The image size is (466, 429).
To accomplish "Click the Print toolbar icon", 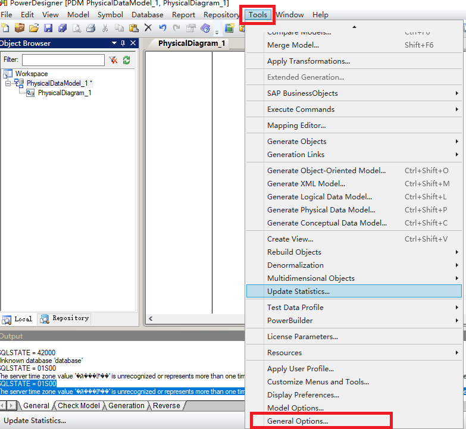I will coord(91,28).
